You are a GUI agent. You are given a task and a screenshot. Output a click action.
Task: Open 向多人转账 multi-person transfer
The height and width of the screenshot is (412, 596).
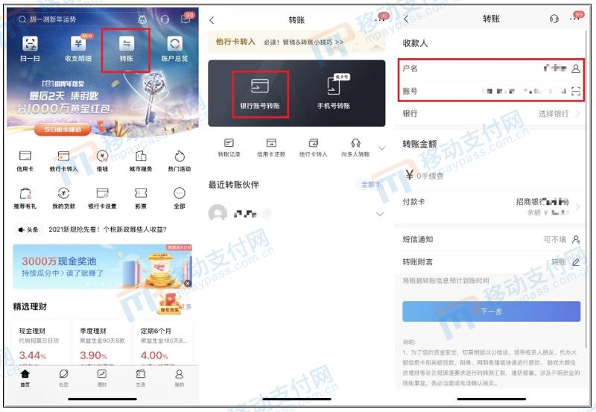pyautogui.click(x=355, y=148)
